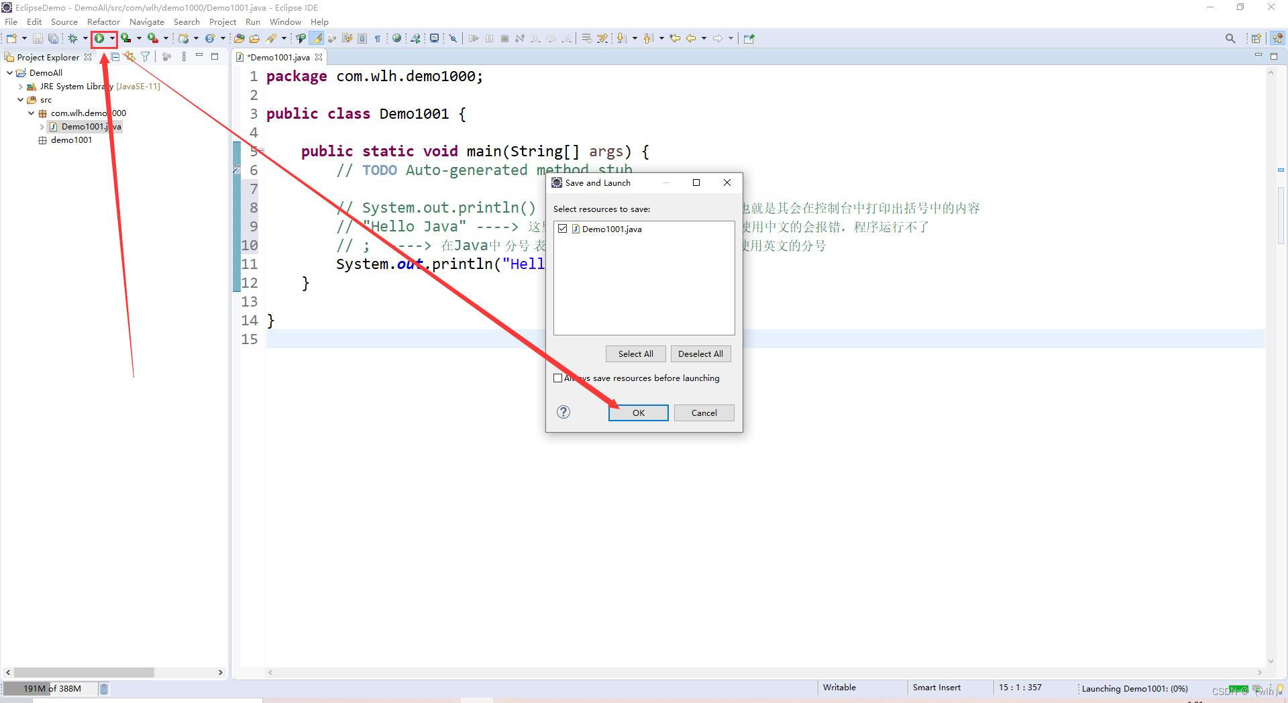
Task: Select the *Demo1001.java editor tab
Action: tap(278, 57)
